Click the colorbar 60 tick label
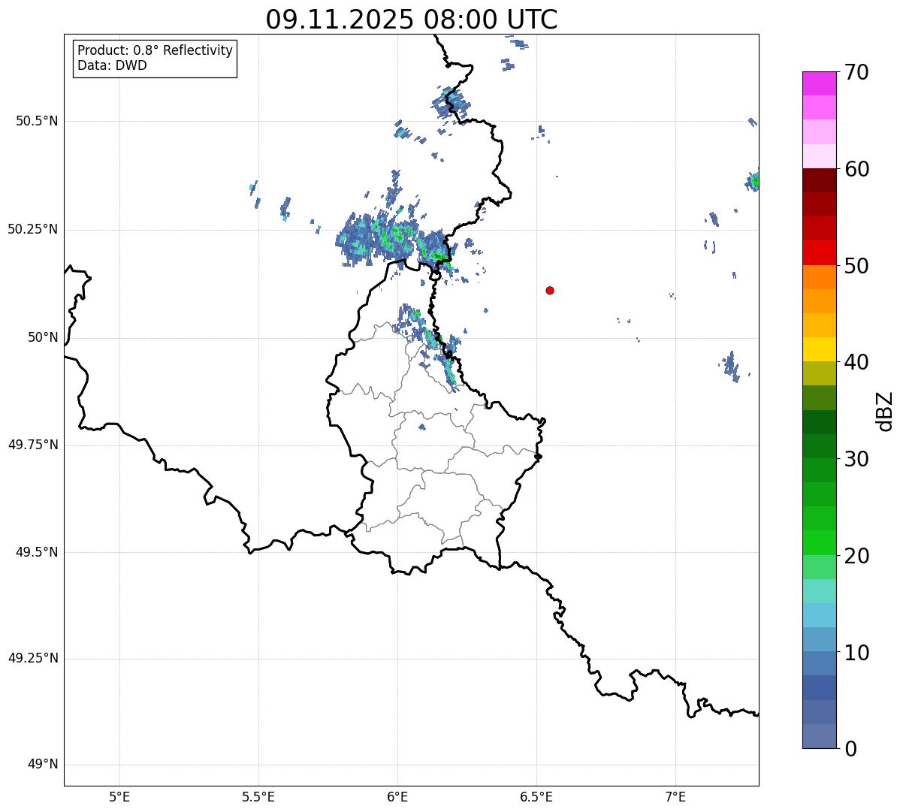 [x=856, y=169]
